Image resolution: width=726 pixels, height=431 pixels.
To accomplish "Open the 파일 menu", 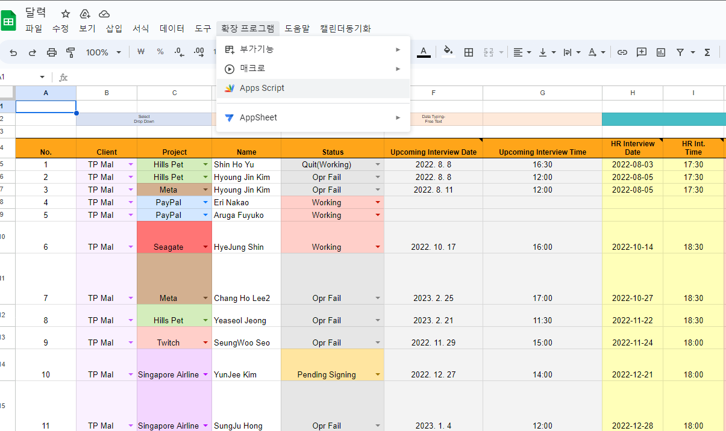I will point(34,28).
